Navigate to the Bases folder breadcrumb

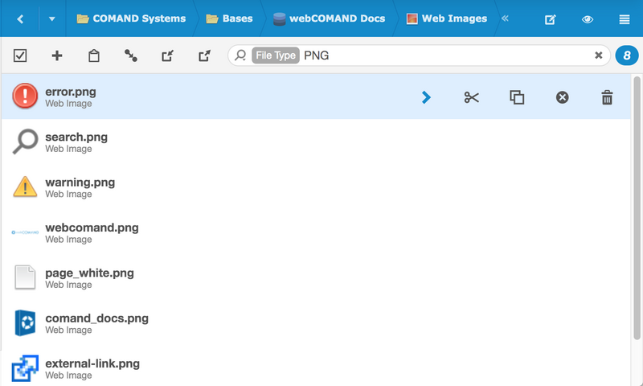point(229,18)
